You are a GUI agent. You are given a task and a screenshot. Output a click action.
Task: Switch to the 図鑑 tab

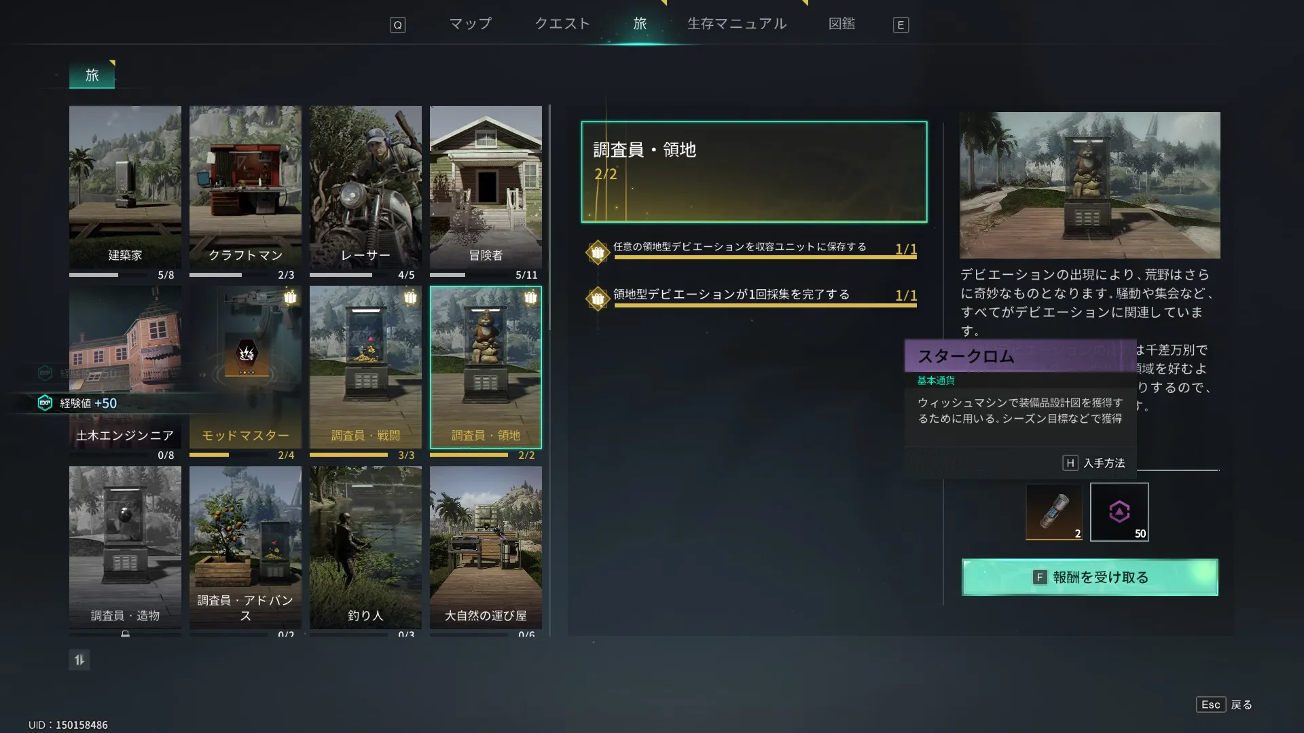841,24
